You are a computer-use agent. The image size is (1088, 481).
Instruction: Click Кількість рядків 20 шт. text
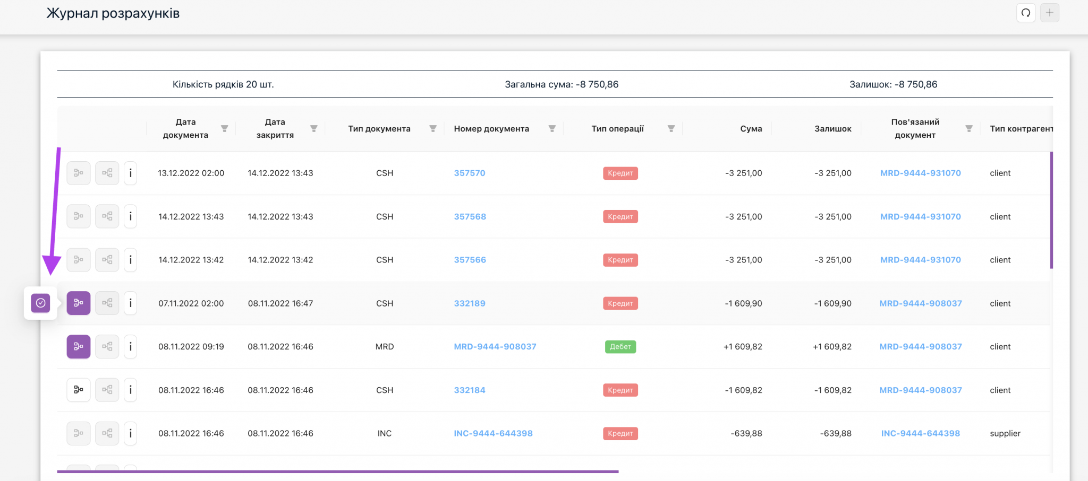coord(223,84)
